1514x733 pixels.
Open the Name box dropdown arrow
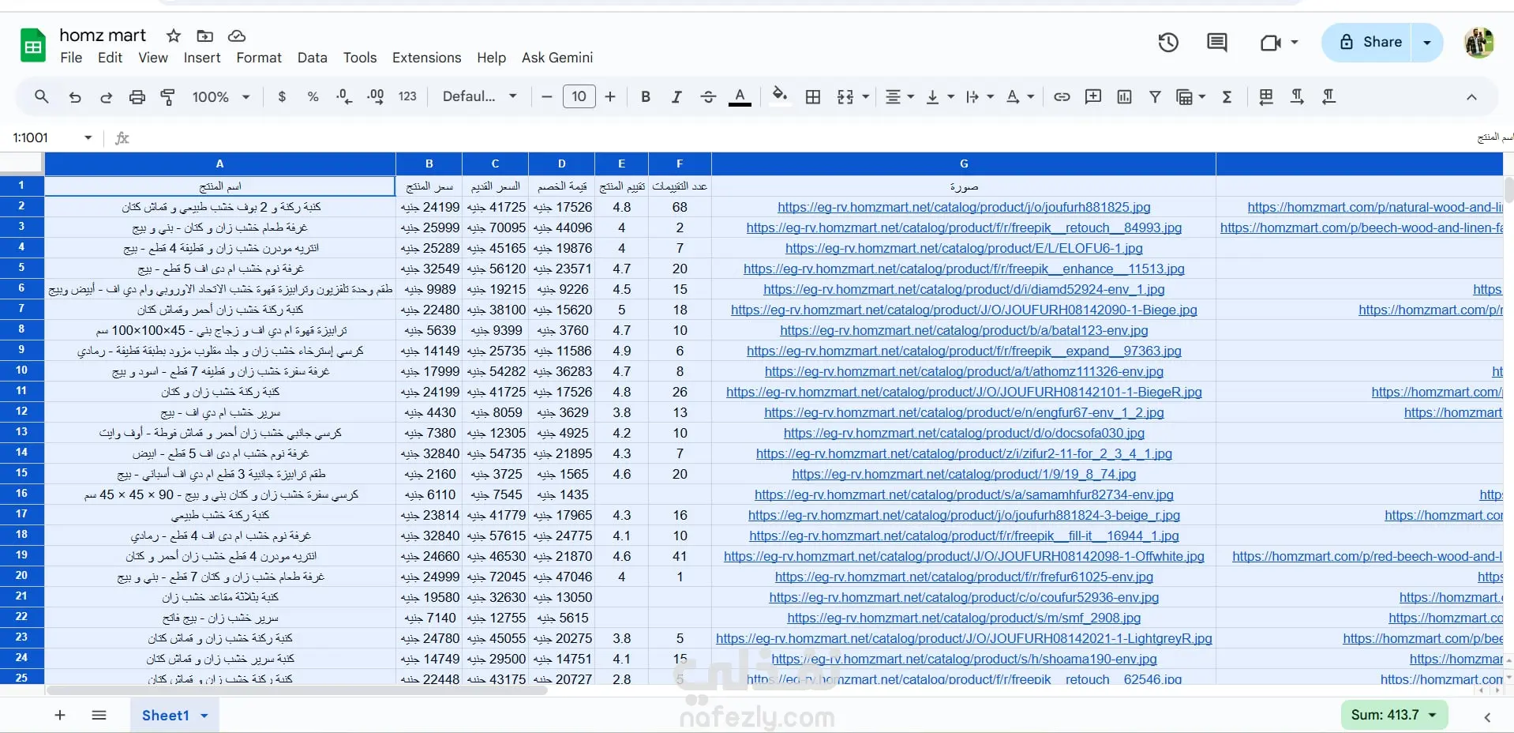tap(88, 137)
